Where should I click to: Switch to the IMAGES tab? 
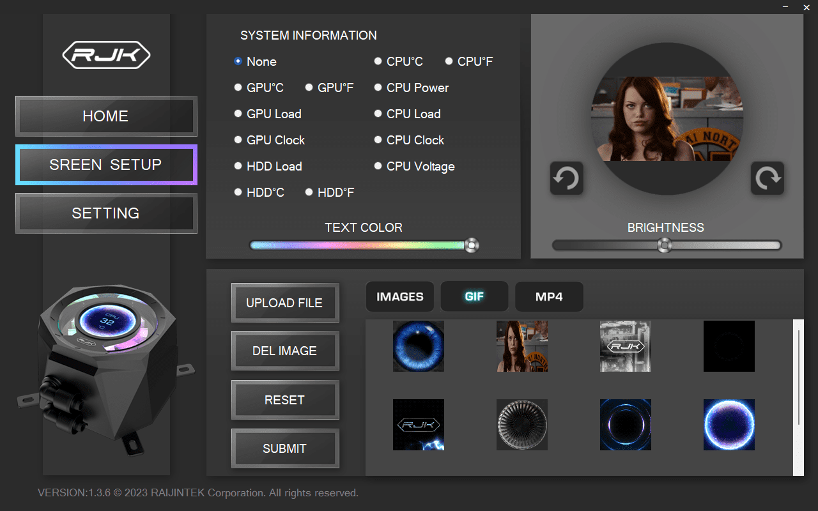400,296
